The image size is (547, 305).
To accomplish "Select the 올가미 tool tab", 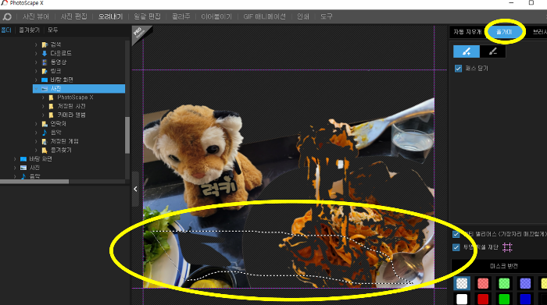I will coord(505,32).
